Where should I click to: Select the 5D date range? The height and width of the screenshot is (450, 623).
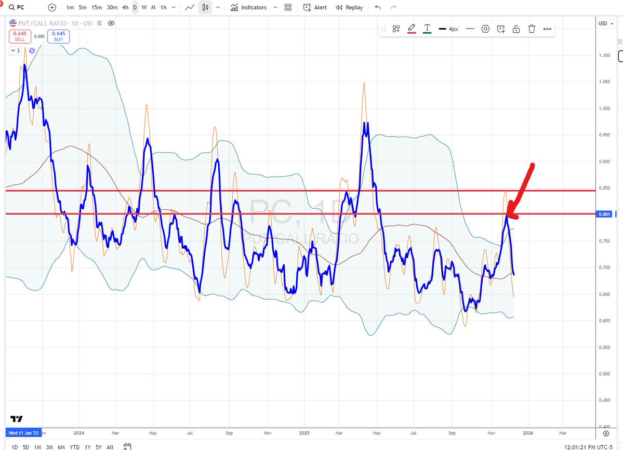(26, 447)
